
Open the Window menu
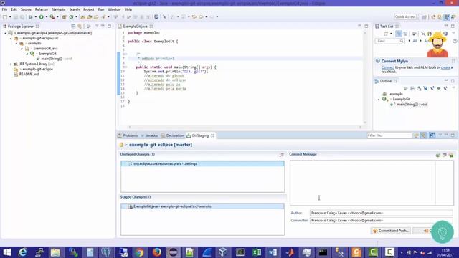(x=114, y=9)
